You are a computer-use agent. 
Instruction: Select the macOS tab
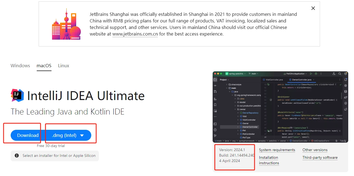[x=44, y=66]
